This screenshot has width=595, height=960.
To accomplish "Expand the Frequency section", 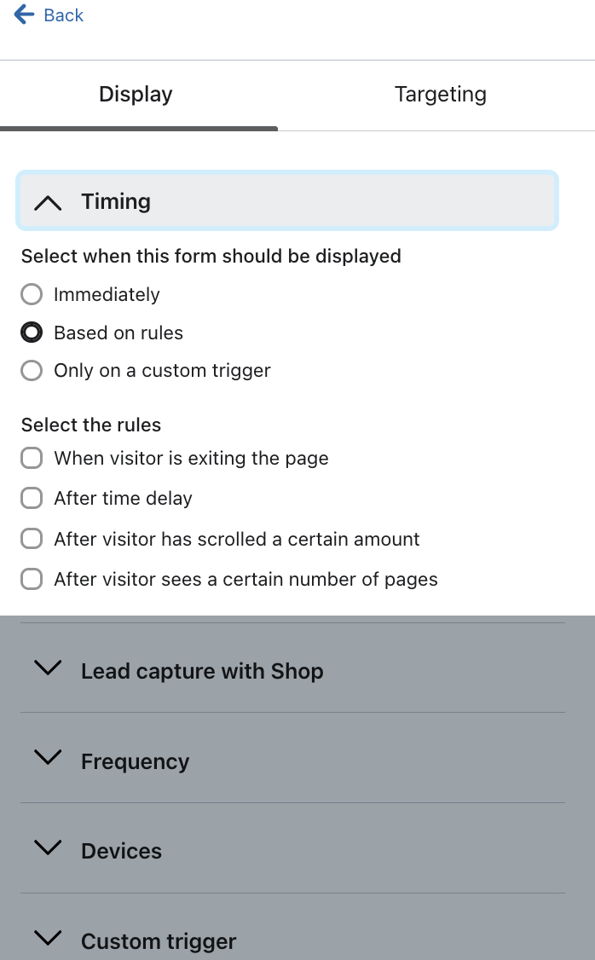I will 135,761.
